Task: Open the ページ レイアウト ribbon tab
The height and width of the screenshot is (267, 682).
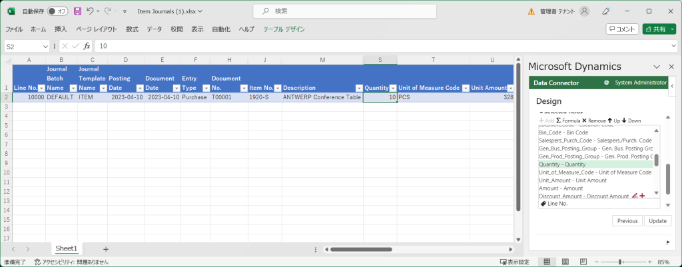Action: coord(96,29)
